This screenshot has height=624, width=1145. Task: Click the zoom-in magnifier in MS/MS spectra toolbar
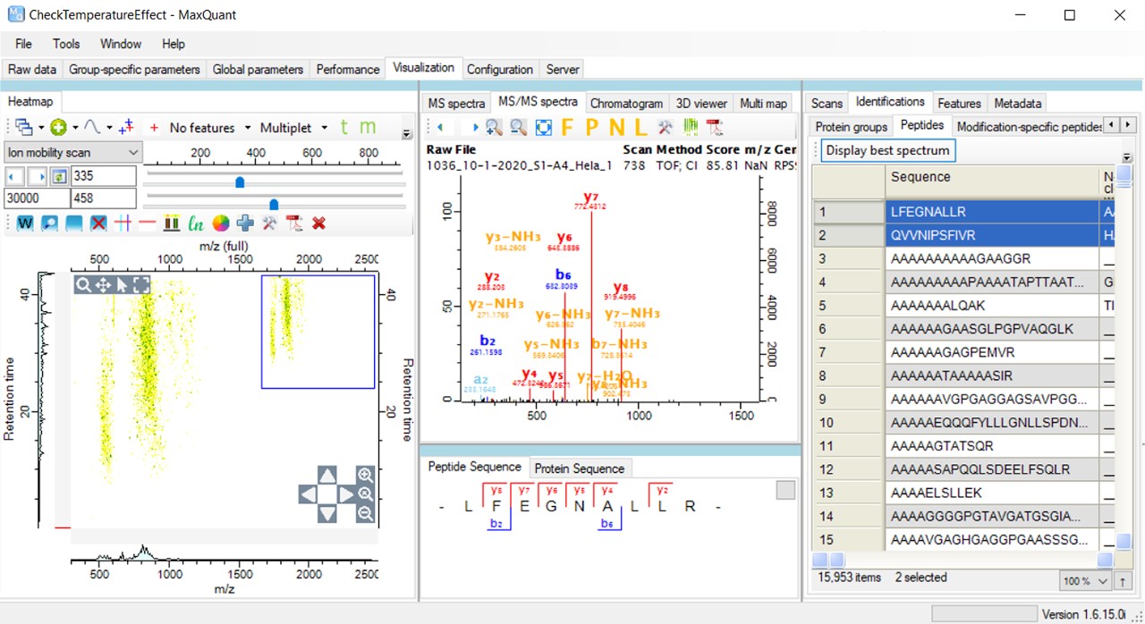[x=494, y=128]
